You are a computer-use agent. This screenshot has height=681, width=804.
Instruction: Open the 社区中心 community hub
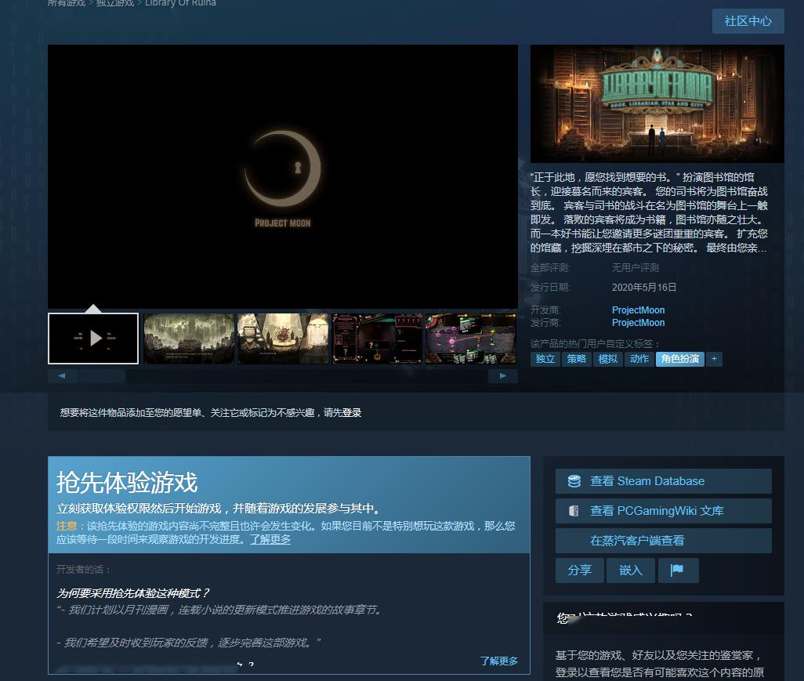[748, 21]
